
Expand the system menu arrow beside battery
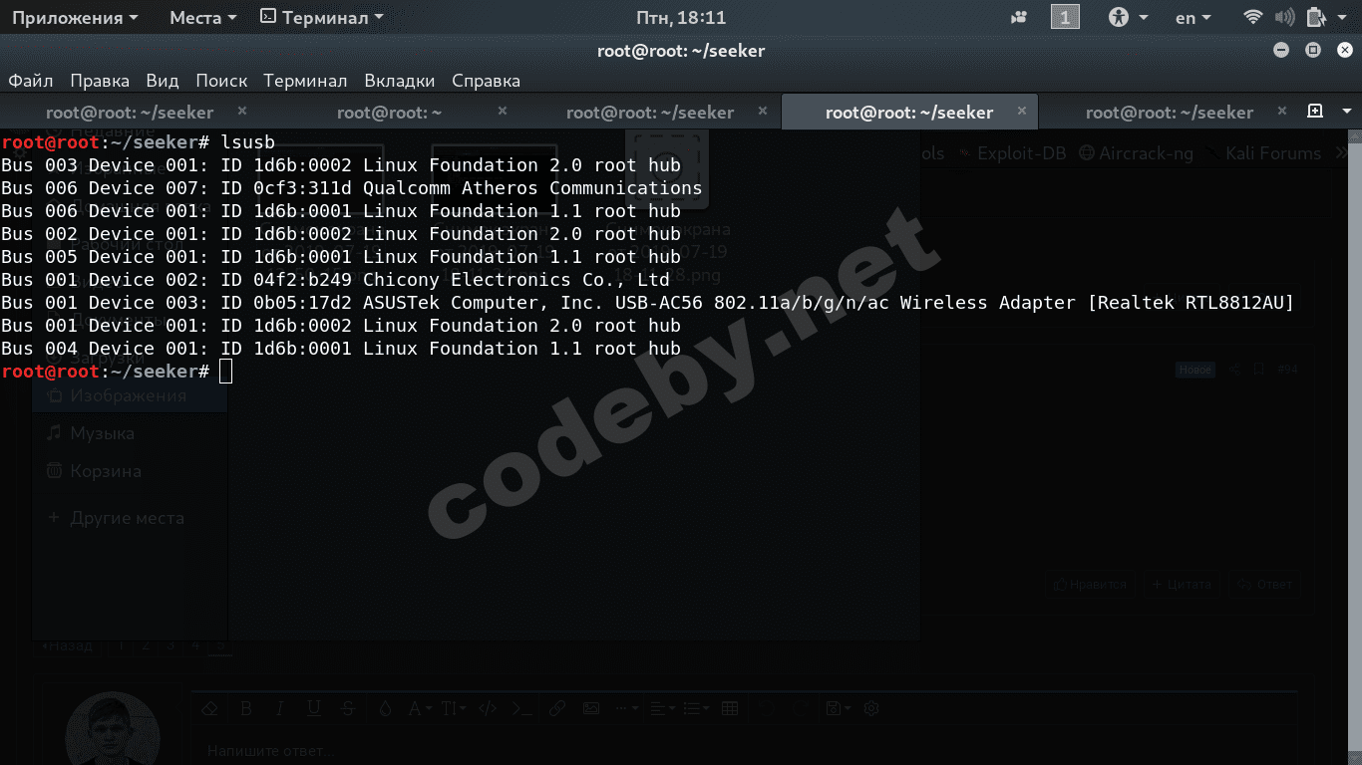point(1342,18)
